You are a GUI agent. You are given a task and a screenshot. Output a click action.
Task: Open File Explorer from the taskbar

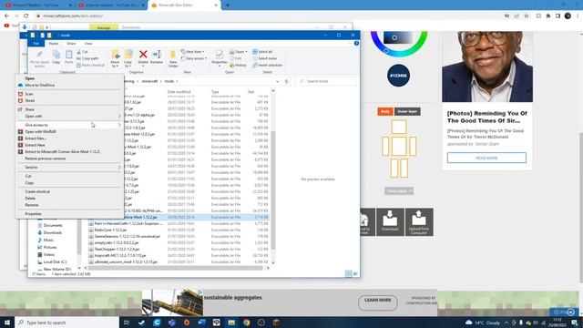[231, 323]
